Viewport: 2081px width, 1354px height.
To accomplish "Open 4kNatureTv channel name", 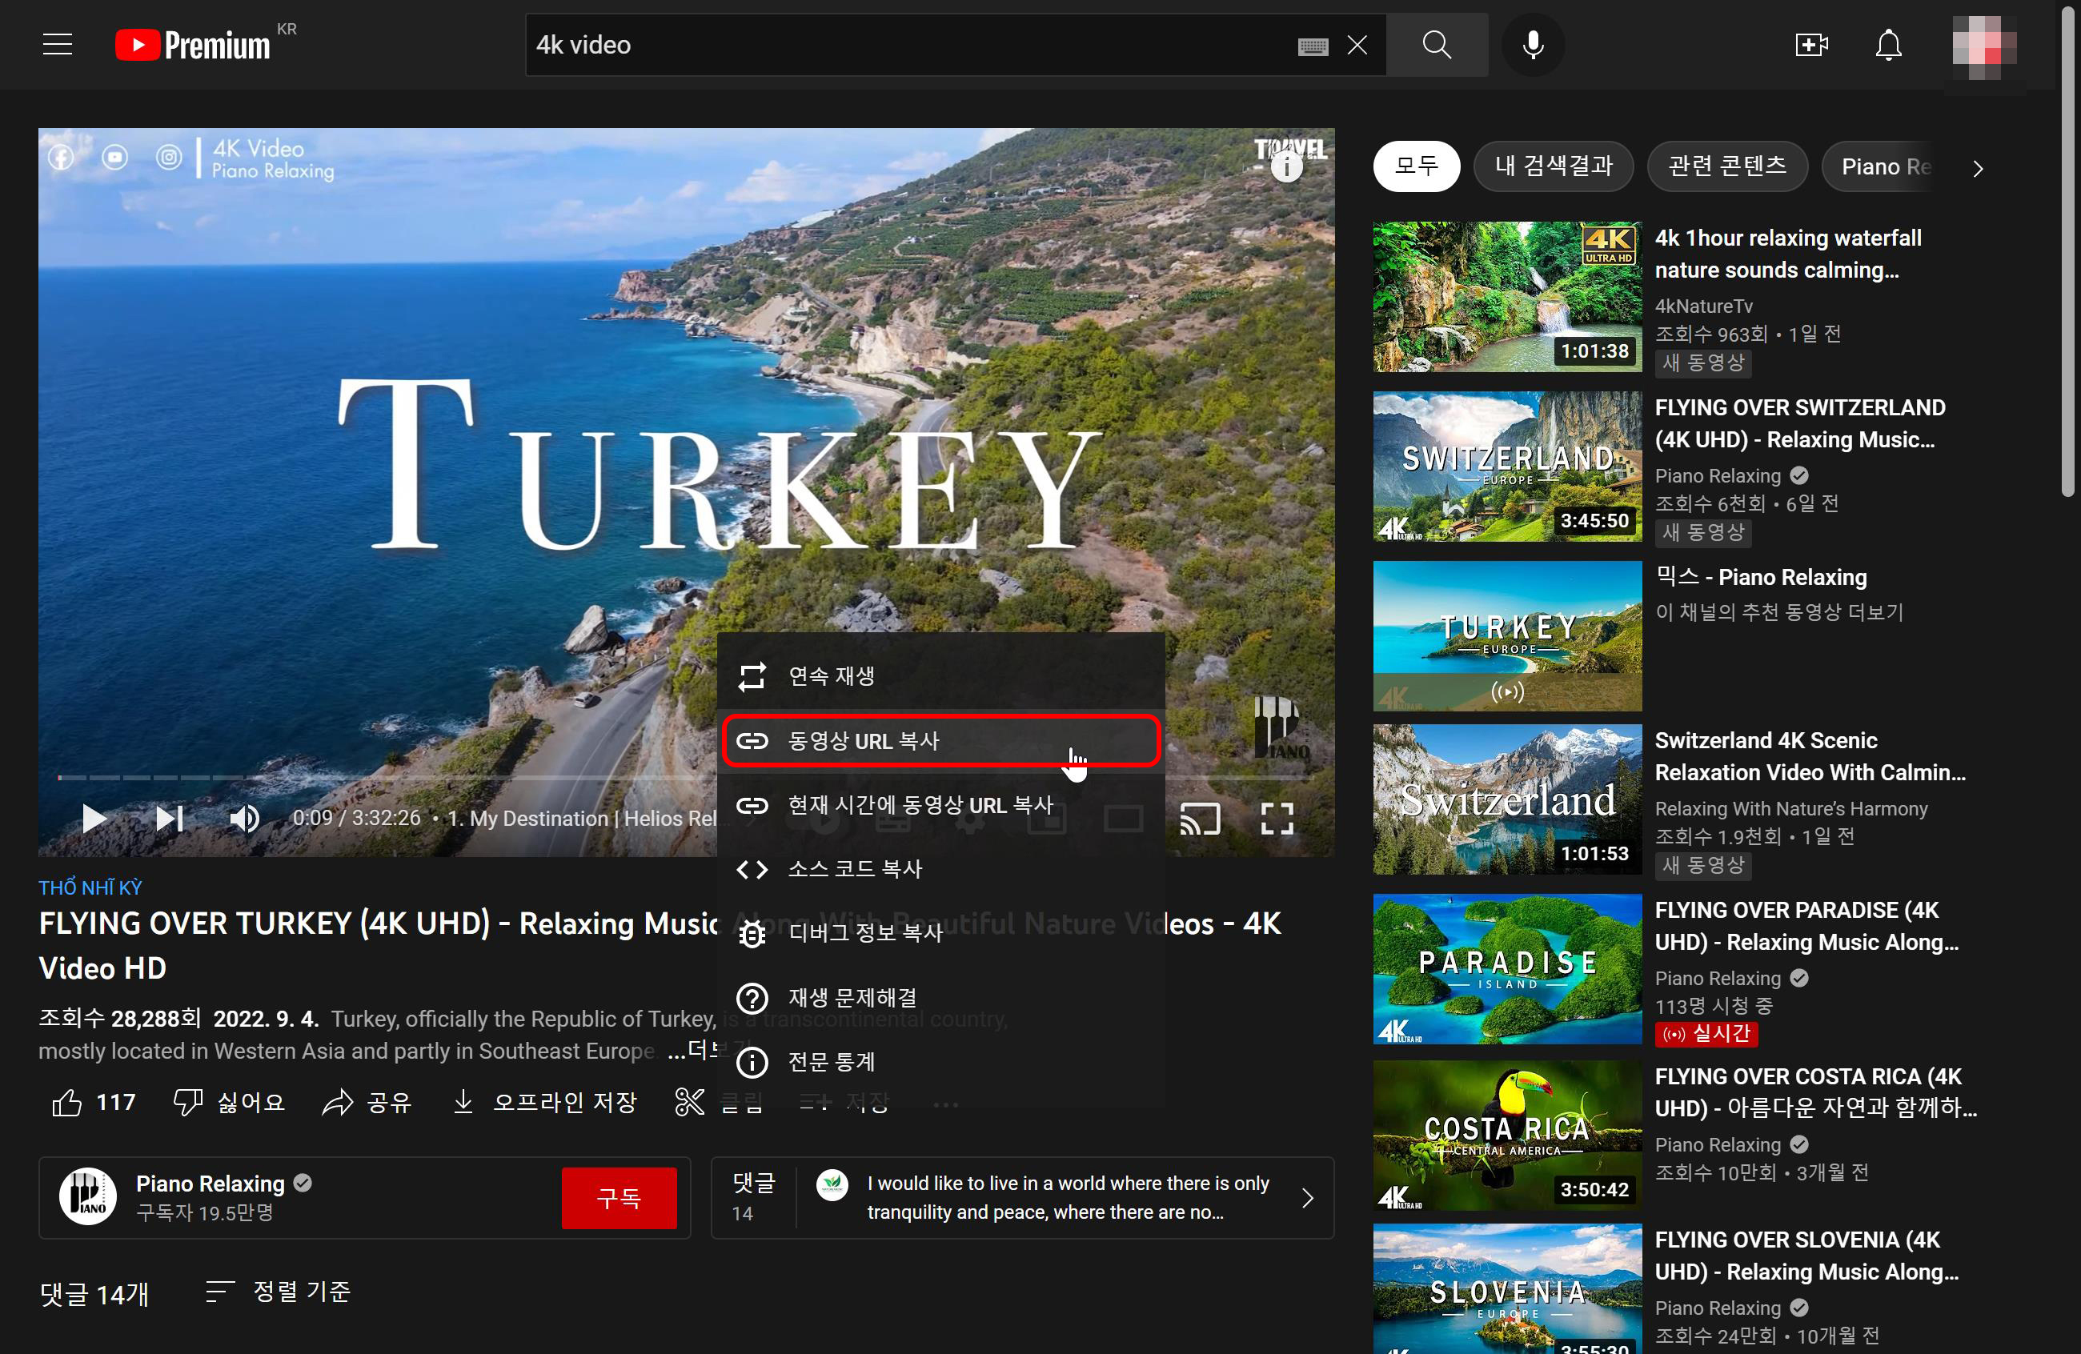I will [1703, 306].
